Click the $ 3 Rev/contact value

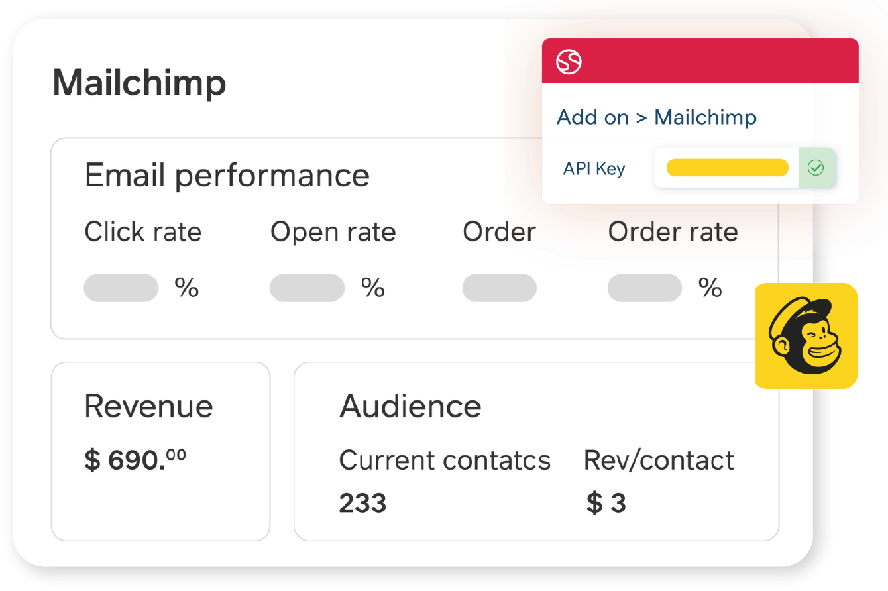pyautogui.click(x=606, y=504)
